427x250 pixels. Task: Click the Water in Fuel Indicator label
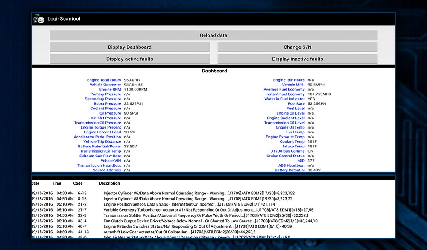pos(284,99)
